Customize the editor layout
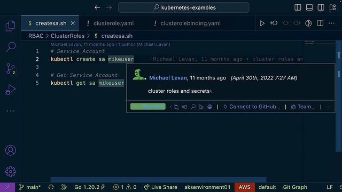Viewport: 342px width, 192px height. coord(332,7)
